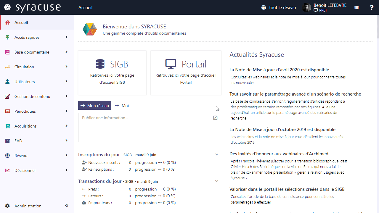Click the Syracuse colorful hexagon logo
This screenshot has height=213, width=379.
pyautogui.click(x=90, y=29)
